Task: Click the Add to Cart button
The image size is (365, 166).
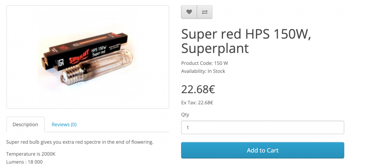Action: (x=262, y=150)
